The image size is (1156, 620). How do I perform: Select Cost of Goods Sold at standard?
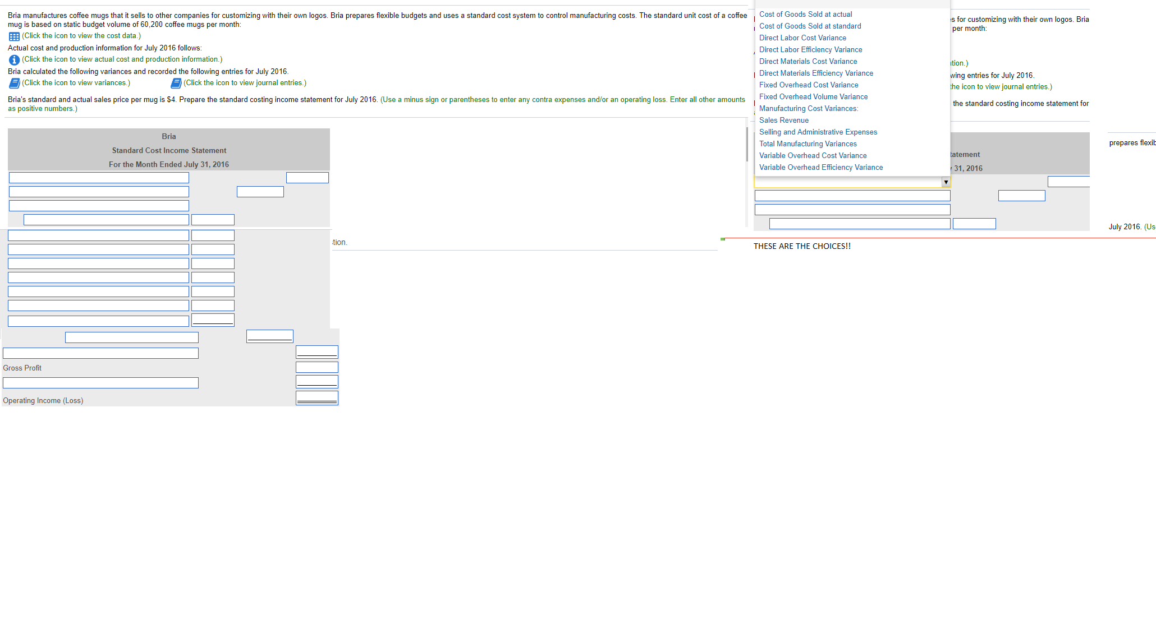tap(810, 26)
